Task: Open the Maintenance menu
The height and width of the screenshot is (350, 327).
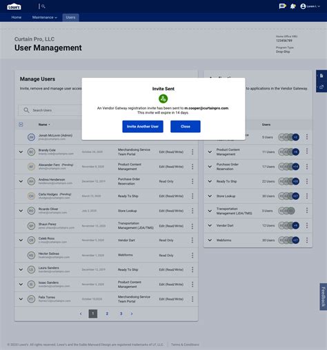Action: [45, 17]
